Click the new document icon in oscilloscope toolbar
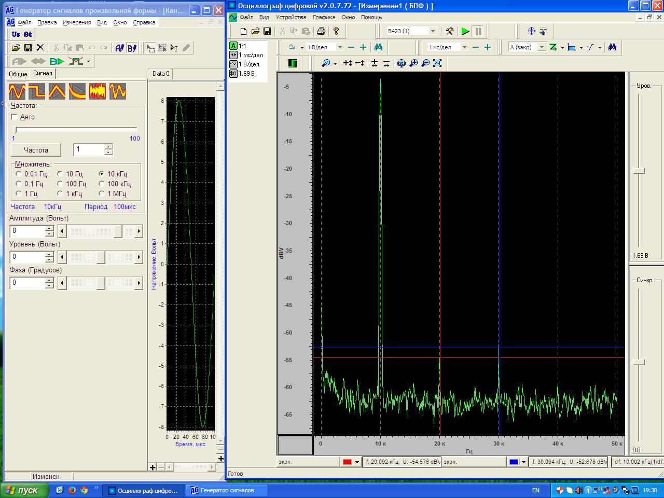 click(x=243, y=31)
